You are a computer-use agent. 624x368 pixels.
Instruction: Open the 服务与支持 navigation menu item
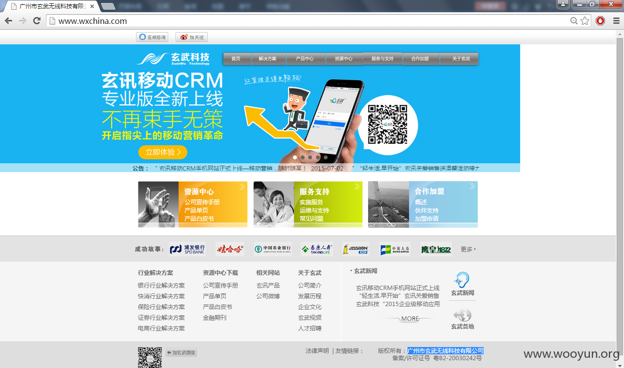[382, 58]
